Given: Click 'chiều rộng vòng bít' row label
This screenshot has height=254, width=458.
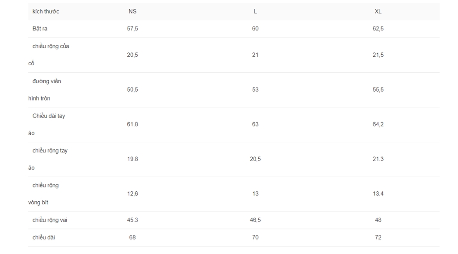Looking at the screenshot, I should point(43,194).
